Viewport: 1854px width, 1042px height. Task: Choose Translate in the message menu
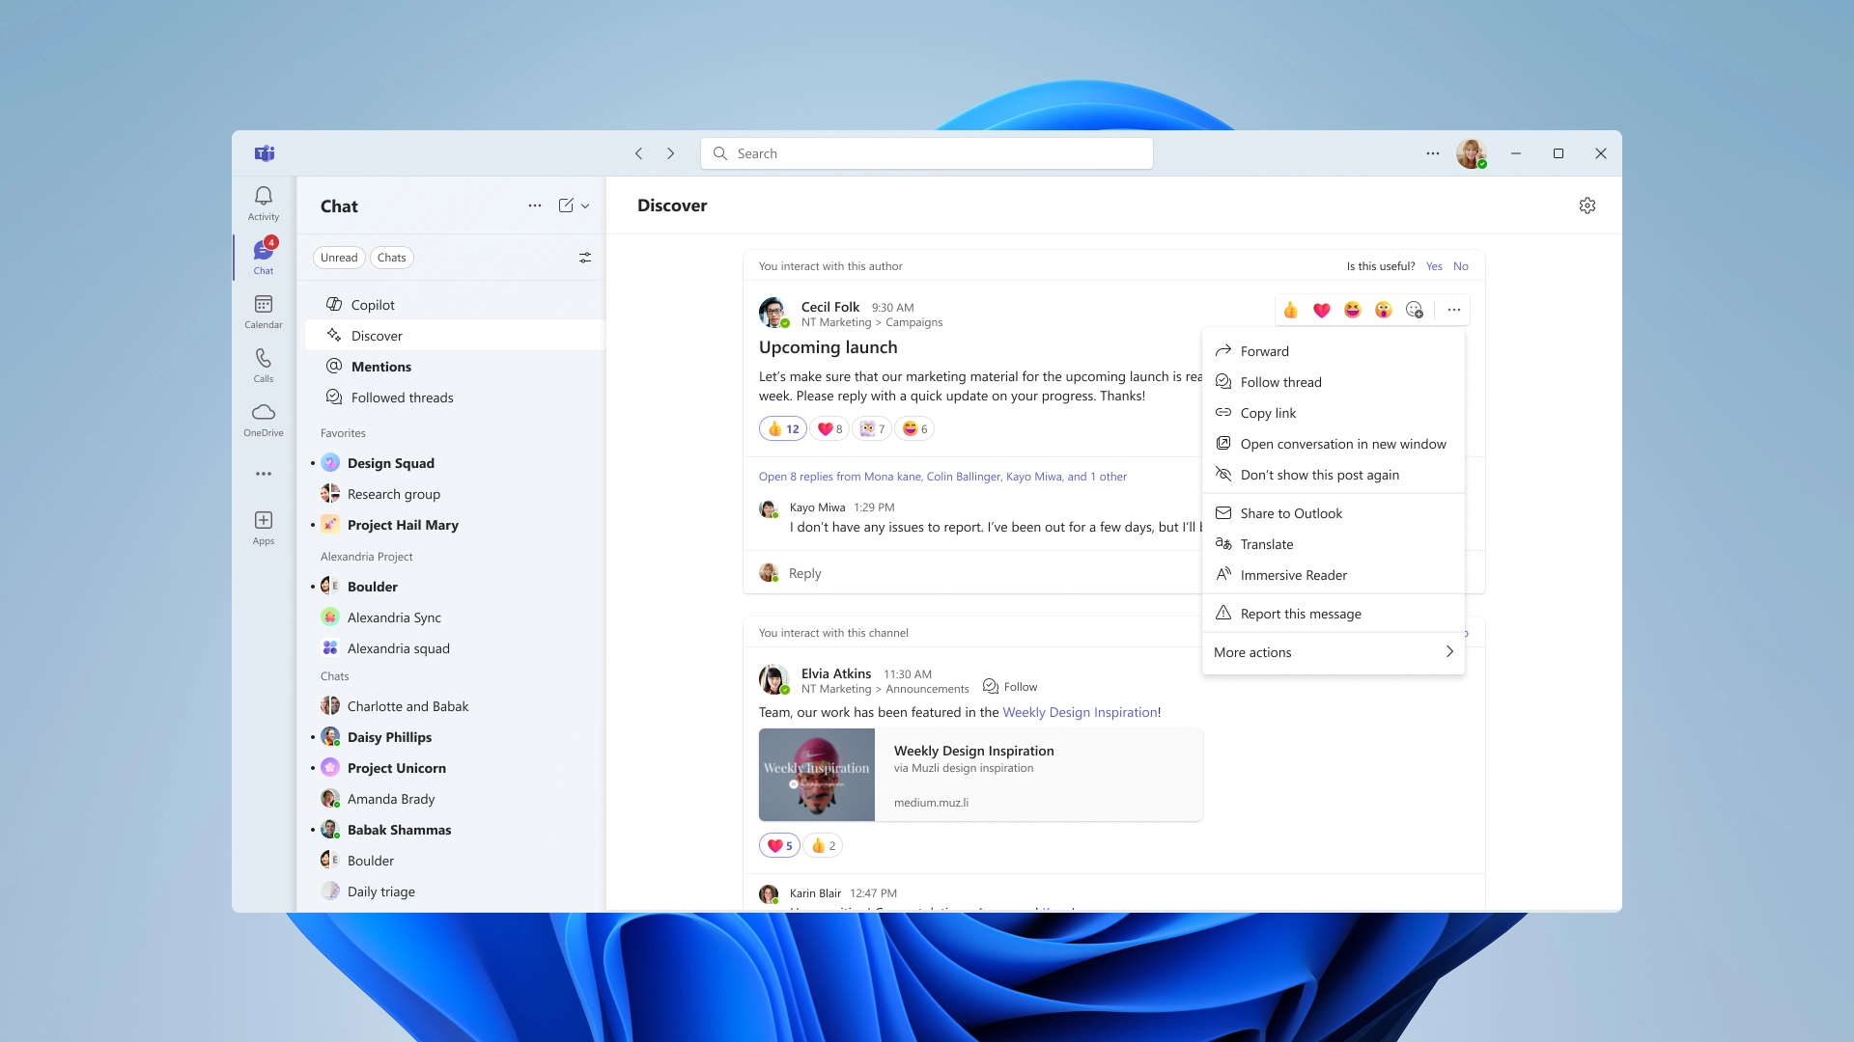pyautogui.click(x=1266, y=543)
